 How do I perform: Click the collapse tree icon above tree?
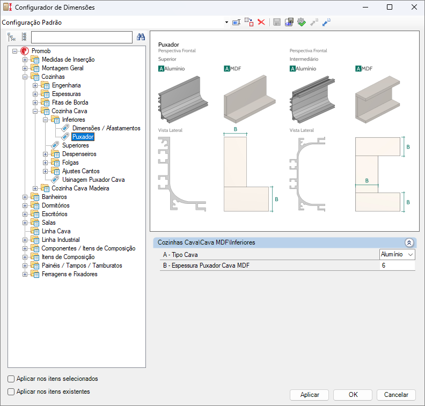(24, 37)
